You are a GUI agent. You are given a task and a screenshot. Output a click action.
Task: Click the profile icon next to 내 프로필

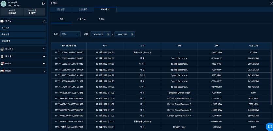2,49
